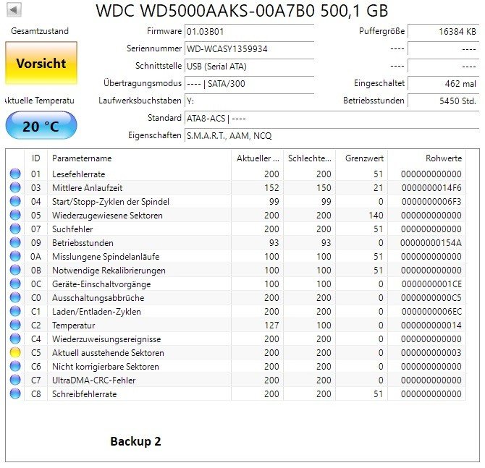Select the Aktuell ausstehende Sektoren row text
This screenshot has width=485, height=468.
click(108, 353)
